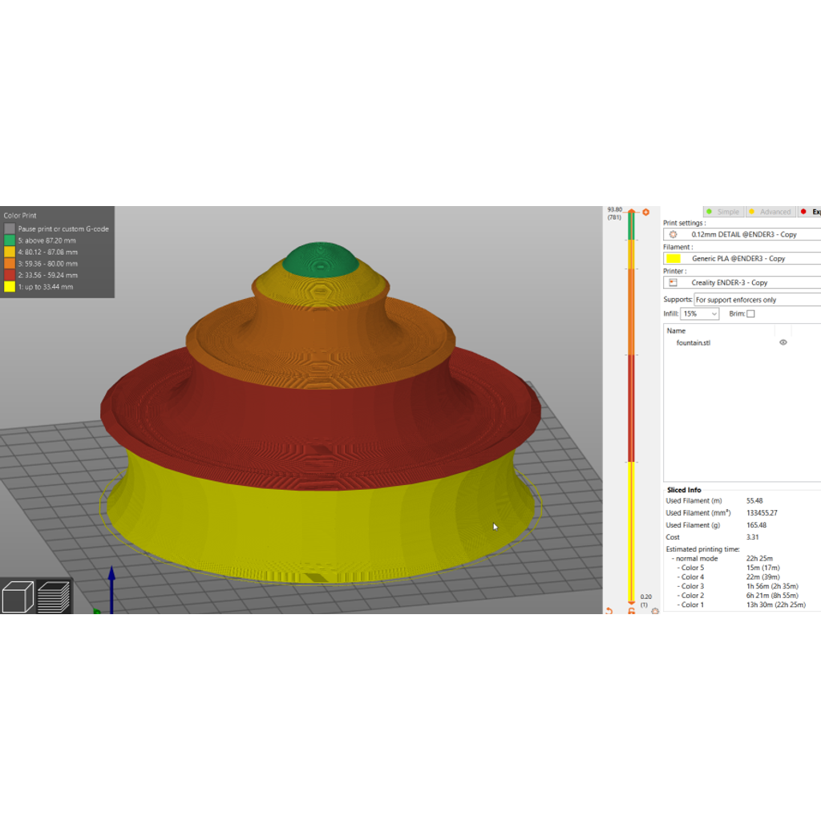
Task: Select the sliced layers preview icon
Action: click(54, 597)
